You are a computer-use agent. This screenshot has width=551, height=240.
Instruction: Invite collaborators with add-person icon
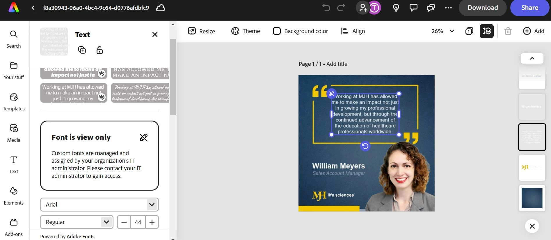coord(363,8)
